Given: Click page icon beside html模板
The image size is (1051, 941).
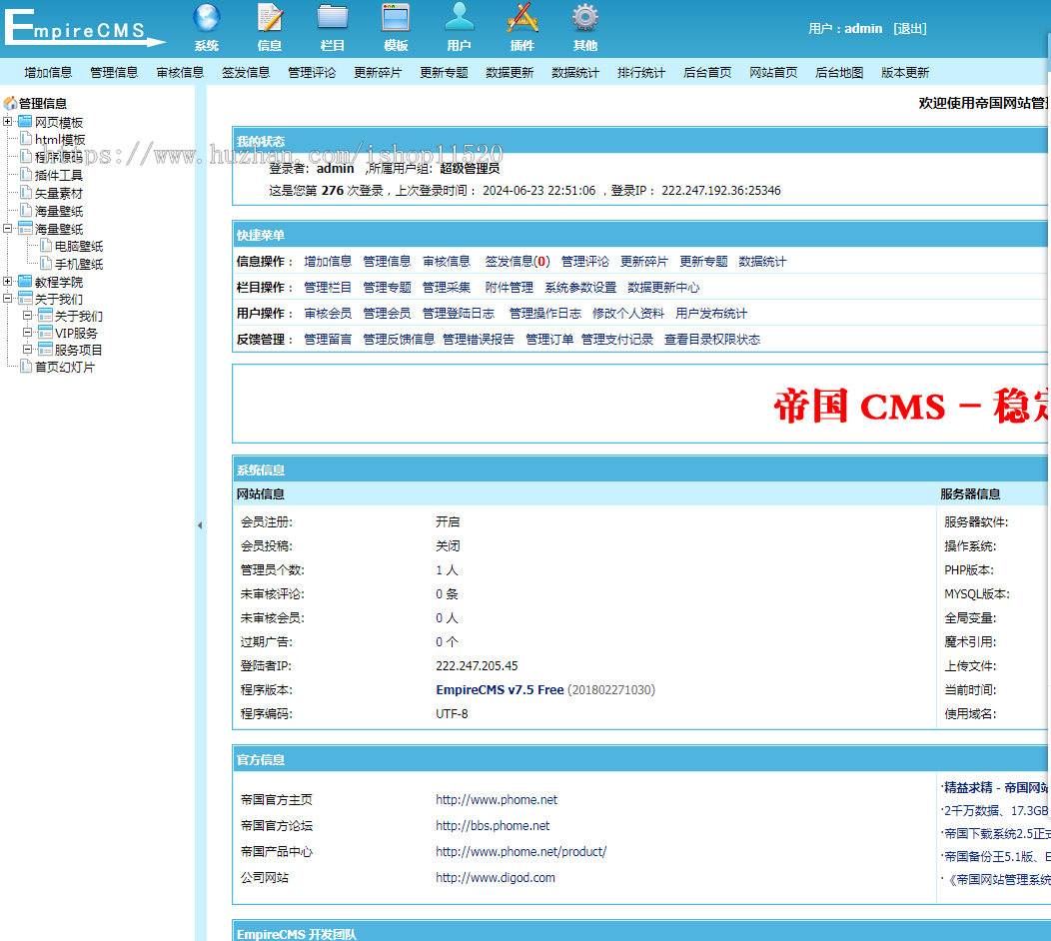Looking at the screenshot, I should [26, 139].
